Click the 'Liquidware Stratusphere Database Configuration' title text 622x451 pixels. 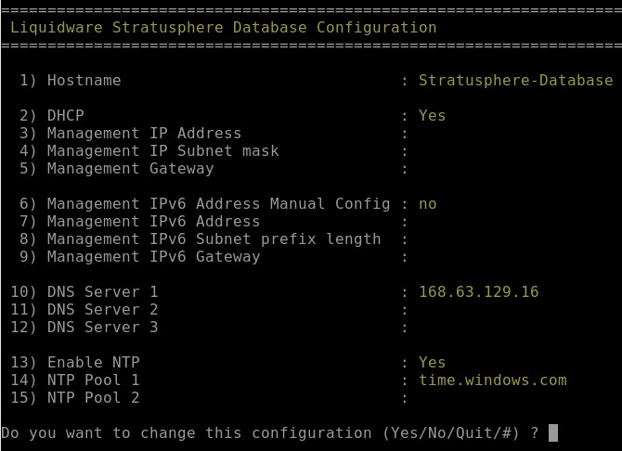(224, 27)
